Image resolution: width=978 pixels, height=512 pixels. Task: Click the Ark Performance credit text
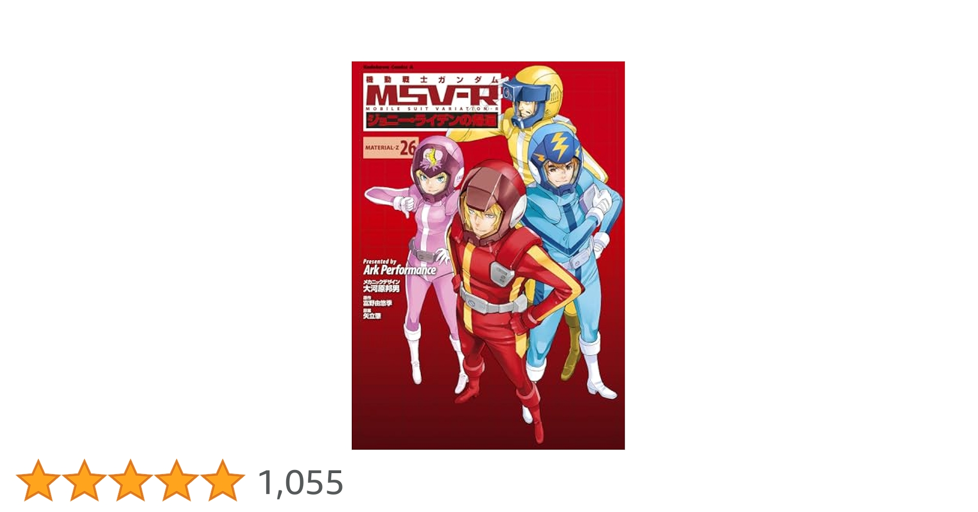point(399,269)
